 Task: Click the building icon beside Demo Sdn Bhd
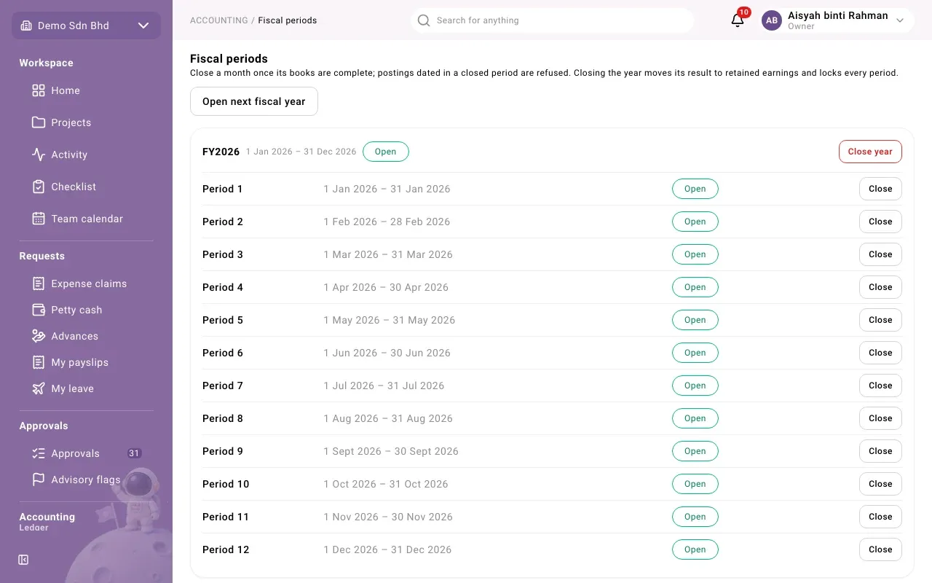[x=26, y=26]
